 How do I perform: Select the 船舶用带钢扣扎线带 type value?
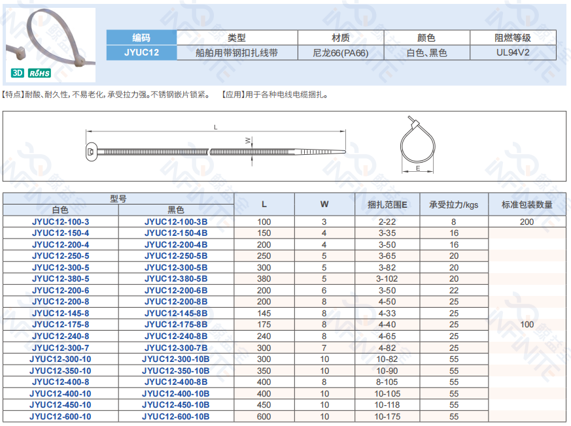pos(237,53)
